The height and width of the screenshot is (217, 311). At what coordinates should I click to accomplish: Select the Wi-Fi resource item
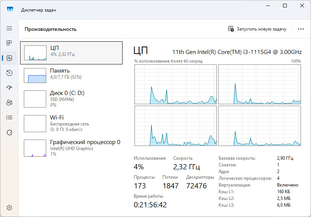pyautogui.click(x=71, y=124)
